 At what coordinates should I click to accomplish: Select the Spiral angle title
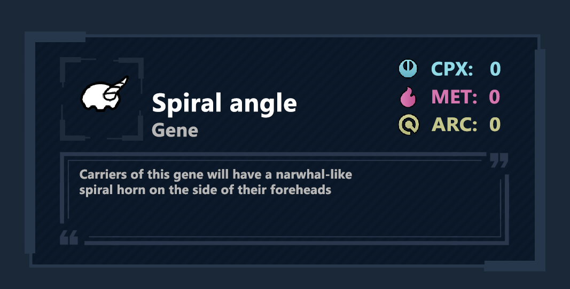224,103
